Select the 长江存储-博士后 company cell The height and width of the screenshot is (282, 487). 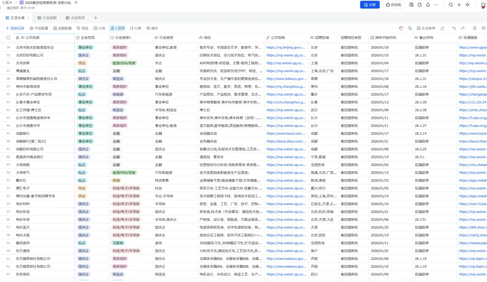pos(43,110)
